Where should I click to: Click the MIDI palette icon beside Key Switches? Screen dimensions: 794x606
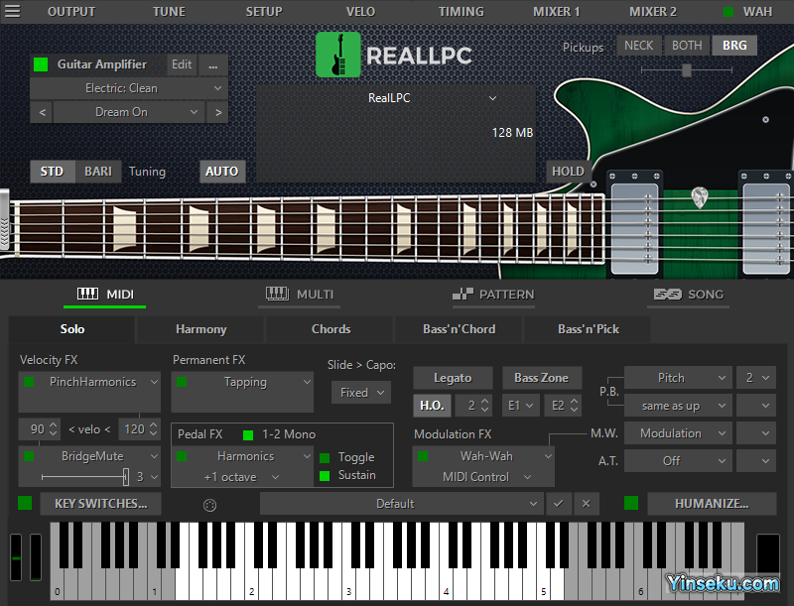209,504
